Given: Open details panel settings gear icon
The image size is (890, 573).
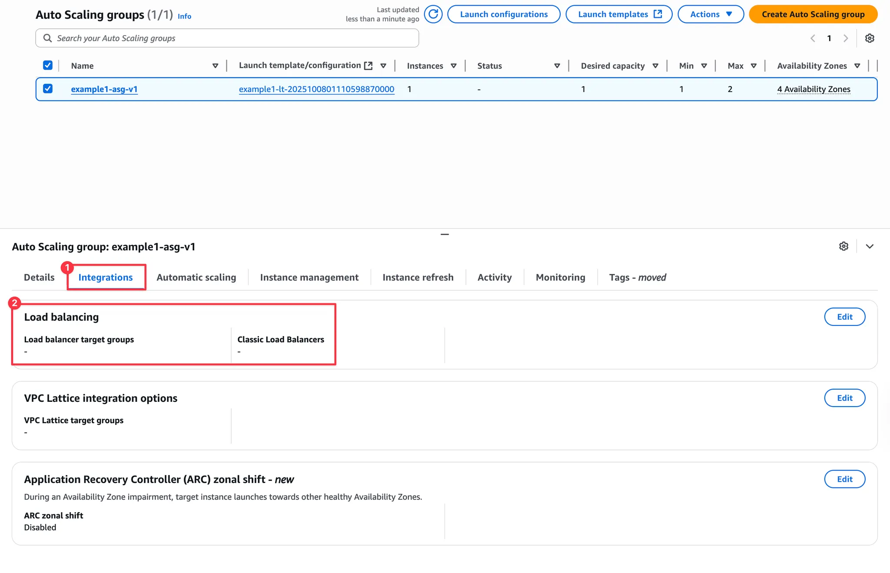Looking at the screenshot, I should (x=844, y=246).
